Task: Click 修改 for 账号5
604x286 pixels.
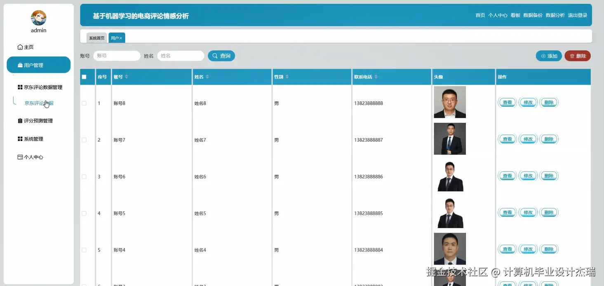Action: (528, 213)
